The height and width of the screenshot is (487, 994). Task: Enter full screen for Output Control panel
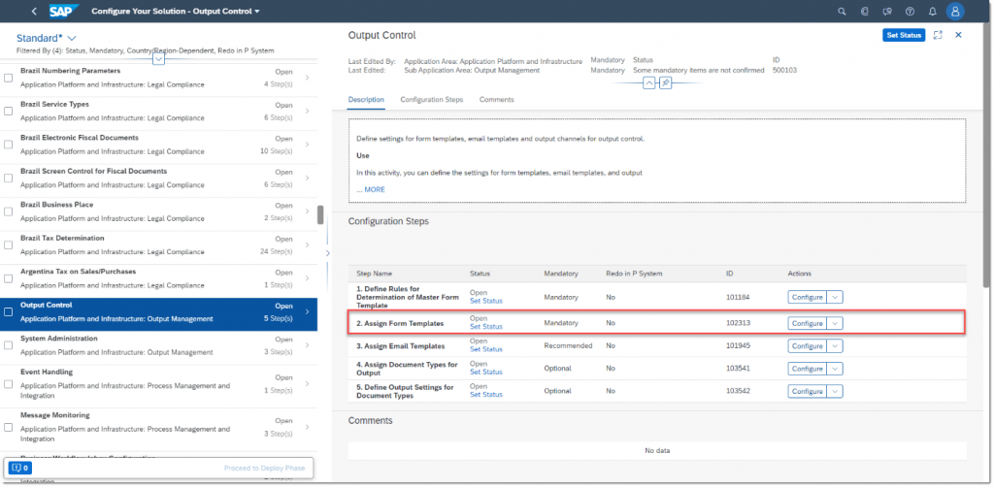(939, 35)
